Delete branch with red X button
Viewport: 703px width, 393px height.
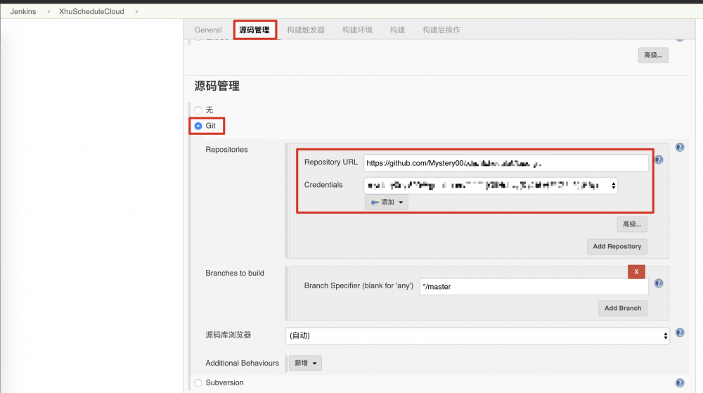[x=636, y=271]
